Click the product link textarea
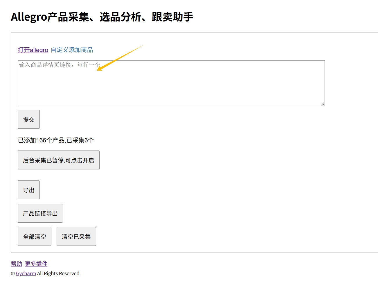 point(171,83)
